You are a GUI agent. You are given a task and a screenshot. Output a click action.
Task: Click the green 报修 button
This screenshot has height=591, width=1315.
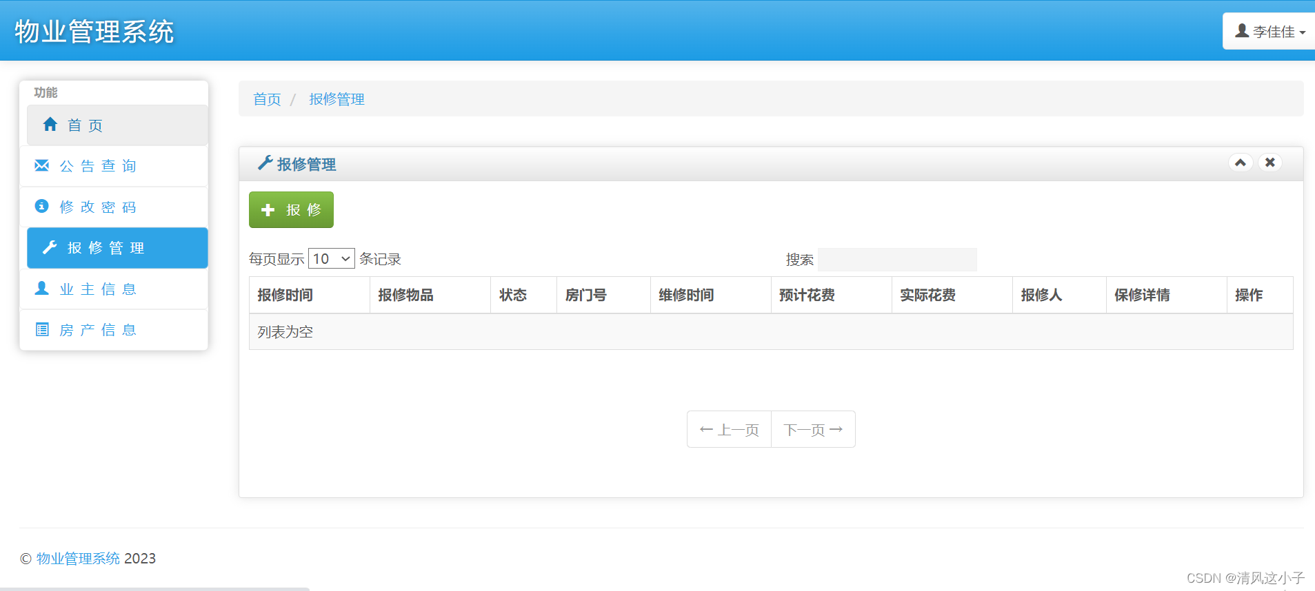[x=291, y=209]
